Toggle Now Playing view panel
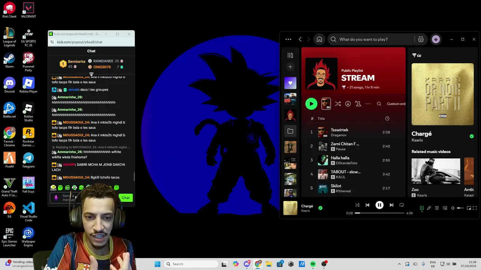This screenshot has width=481, height=270. [x=422, y=208]
